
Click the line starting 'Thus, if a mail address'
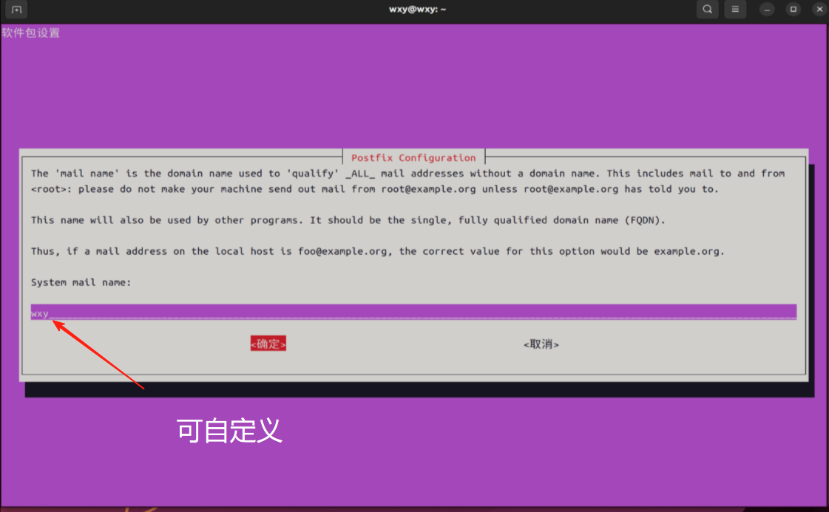377,251
